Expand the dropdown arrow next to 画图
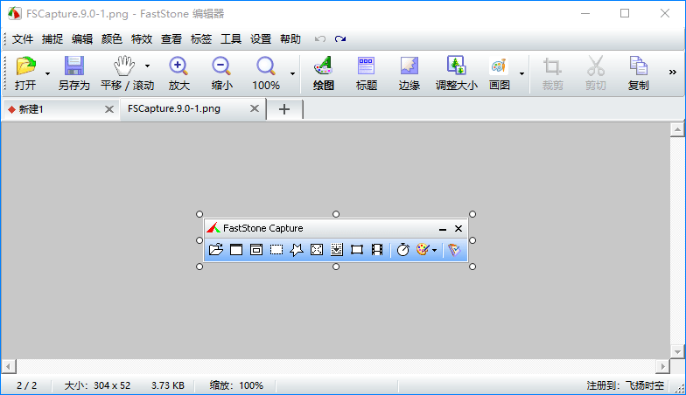 pos(521,73)
